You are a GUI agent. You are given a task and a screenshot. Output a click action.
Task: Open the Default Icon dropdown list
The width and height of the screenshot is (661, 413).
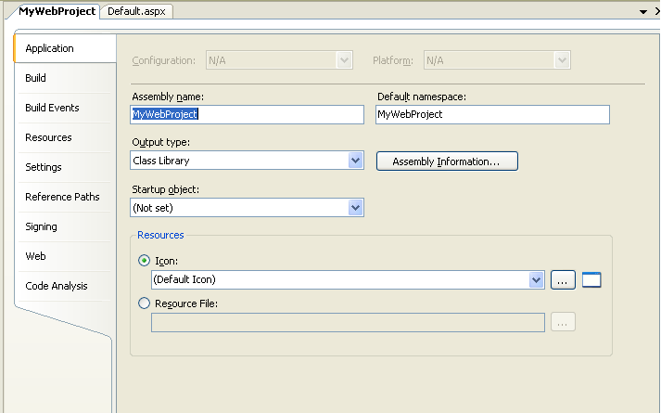point(535,279)
